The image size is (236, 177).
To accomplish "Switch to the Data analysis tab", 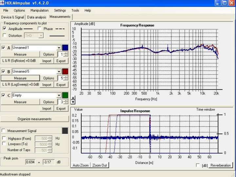I will point(37,17).
